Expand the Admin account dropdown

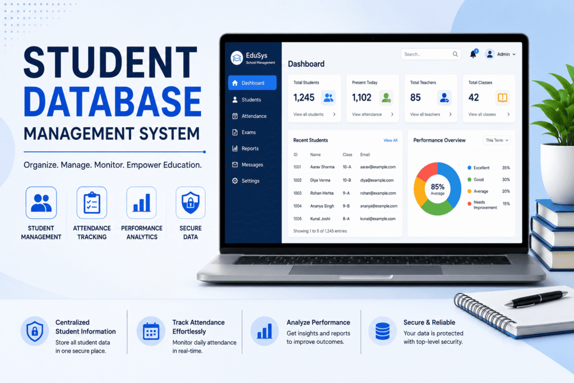(x=501, y=54)
